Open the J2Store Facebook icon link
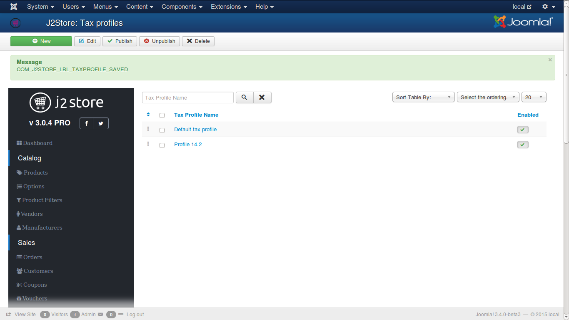Screen dimensions: 569x320 click(x=86, y=123)
